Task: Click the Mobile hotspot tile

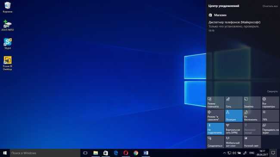Action: [x=234, y=142]
